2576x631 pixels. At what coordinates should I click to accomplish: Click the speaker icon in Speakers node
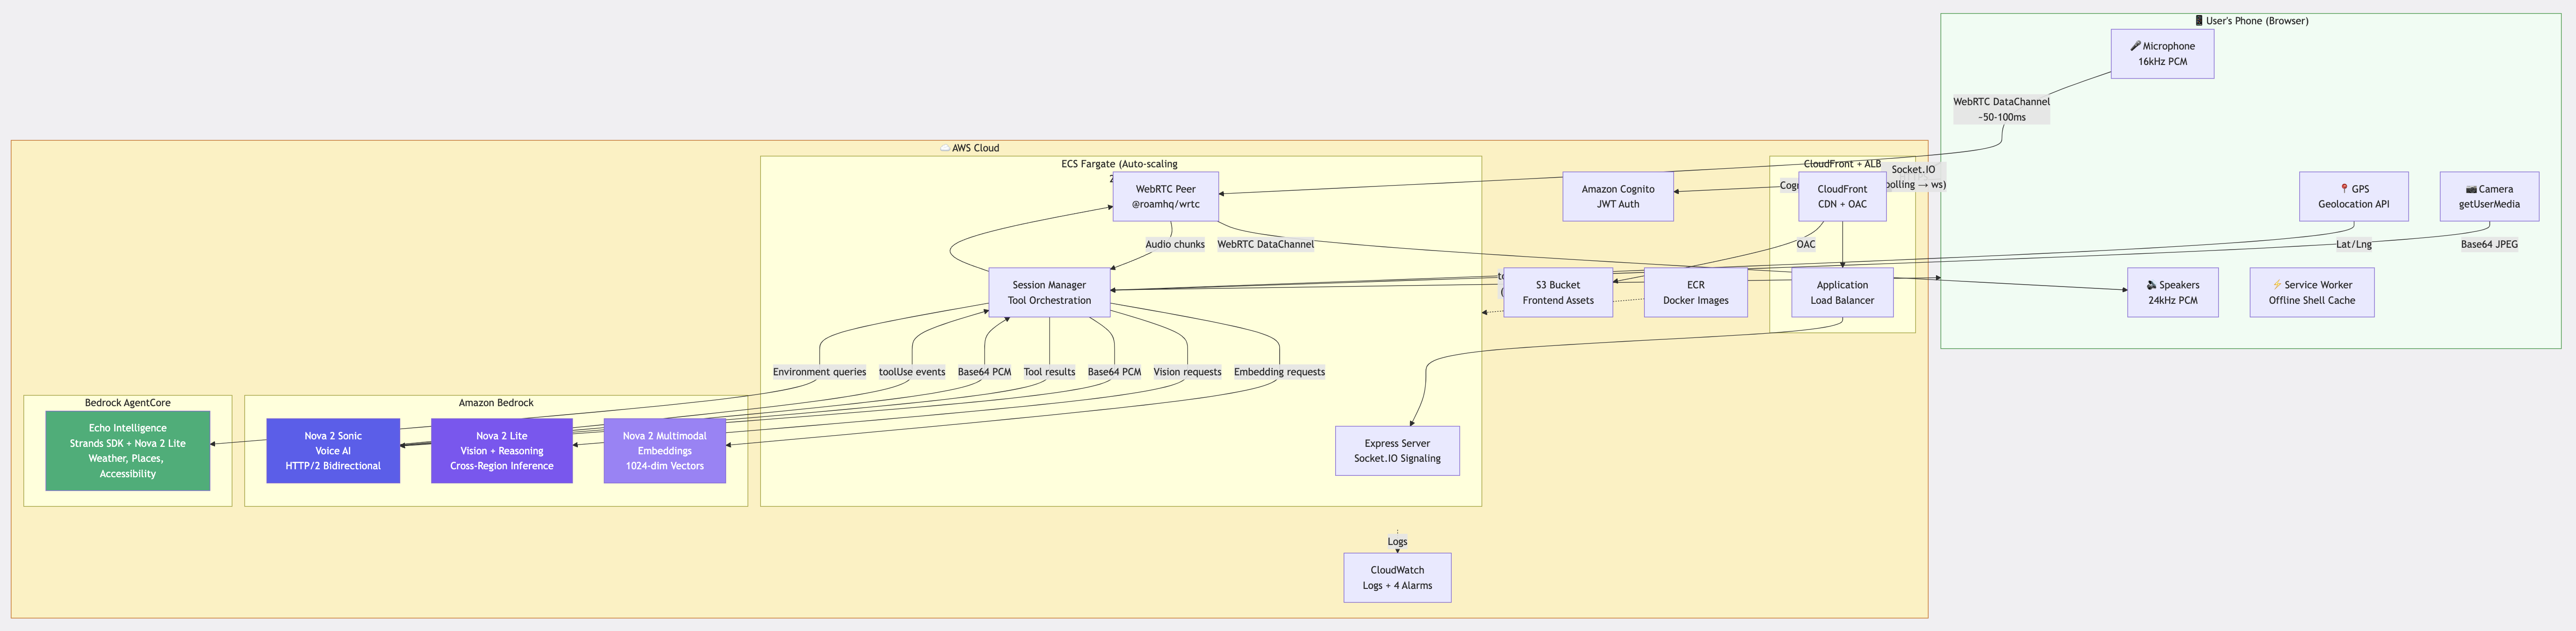[2152, 285]
